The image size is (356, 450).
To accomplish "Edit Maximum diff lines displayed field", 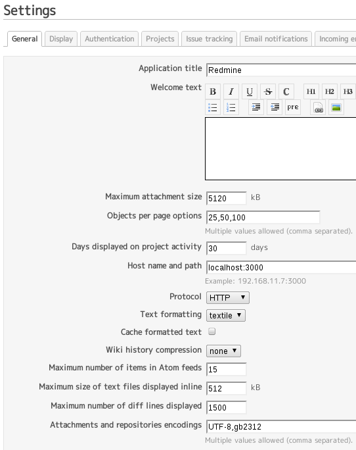I will 226,407.
